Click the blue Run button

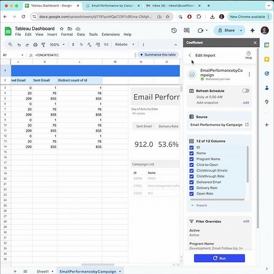[219, 258]
